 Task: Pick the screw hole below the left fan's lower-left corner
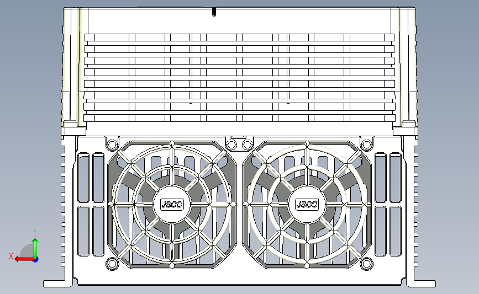tap(112, 264)
